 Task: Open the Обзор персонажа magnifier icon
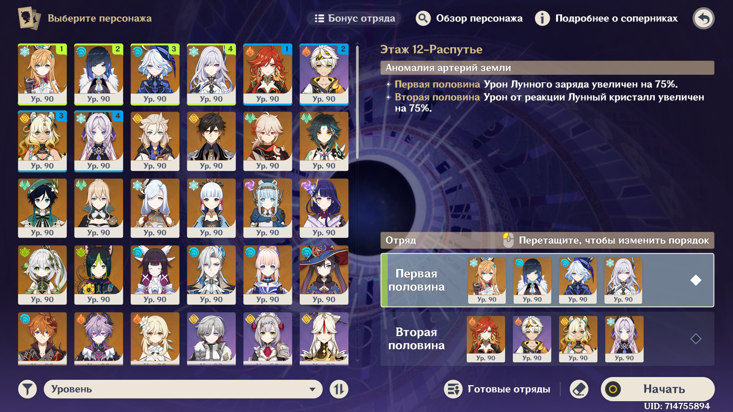[423, 18]
